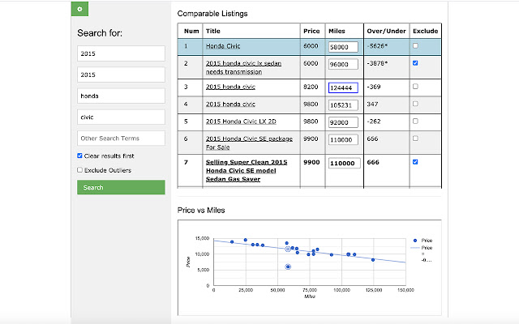Click the Other Search Terms field
The width and height of the screenshot is (519, 324).
click(x=121, y=139)
